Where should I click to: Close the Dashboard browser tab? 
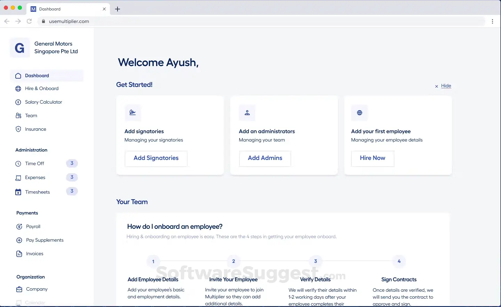tap(104, 9)
